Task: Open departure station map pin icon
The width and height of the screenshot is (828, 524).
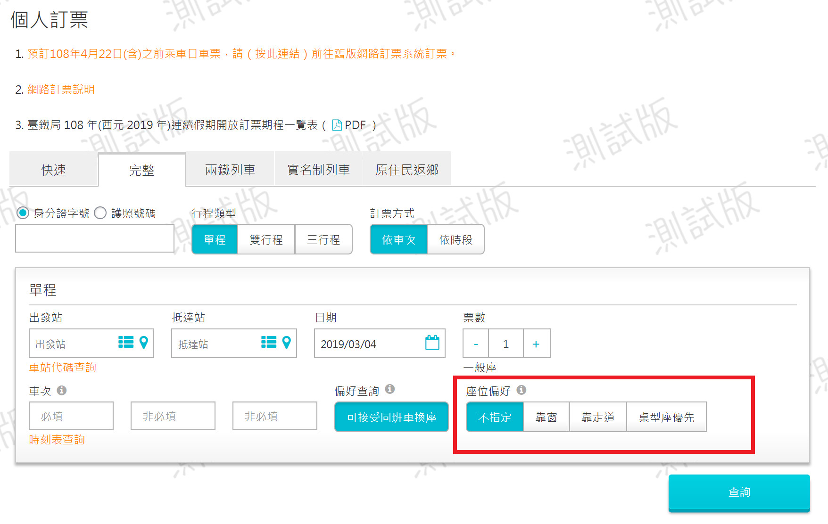Action: 144,342
